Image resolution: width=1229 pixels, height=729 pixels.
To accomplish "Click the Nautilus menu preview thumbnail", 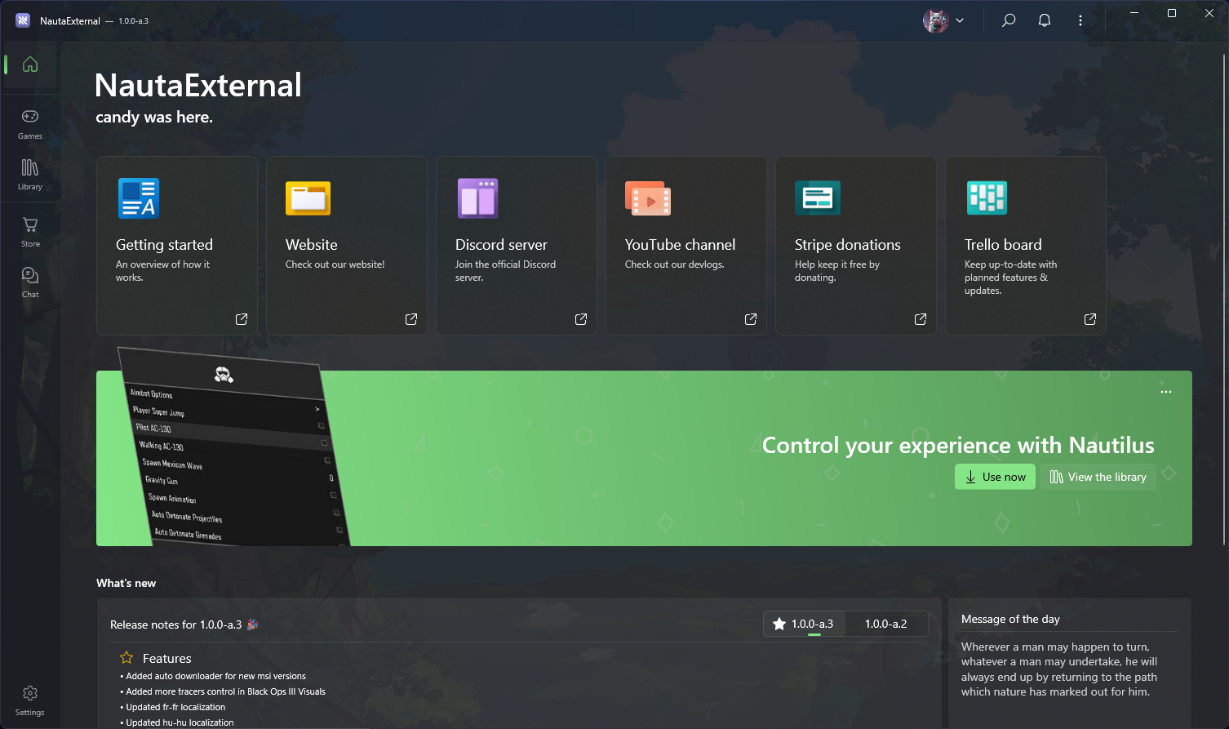I will pos(234,447).
